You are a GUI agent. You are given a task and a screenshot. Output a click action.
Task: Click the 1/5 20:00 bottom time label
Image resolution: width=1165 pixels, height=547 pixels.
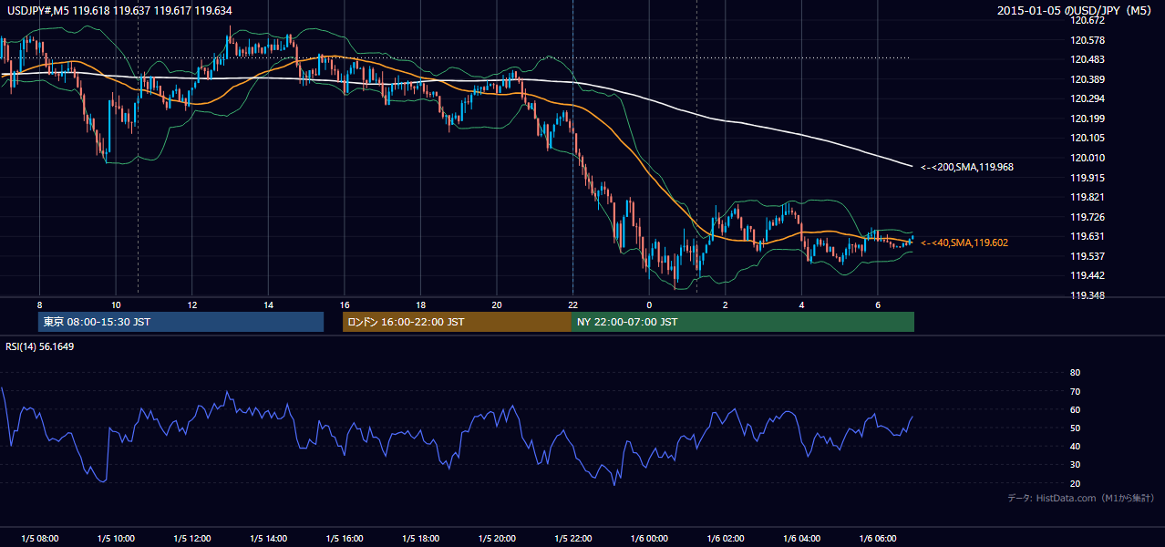497,539
